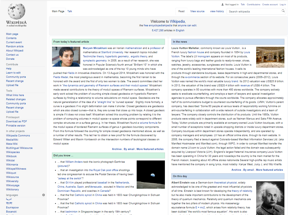
Task: Follow the Fields Medal link
Action: pyautogui.click(x=61, y=77)
